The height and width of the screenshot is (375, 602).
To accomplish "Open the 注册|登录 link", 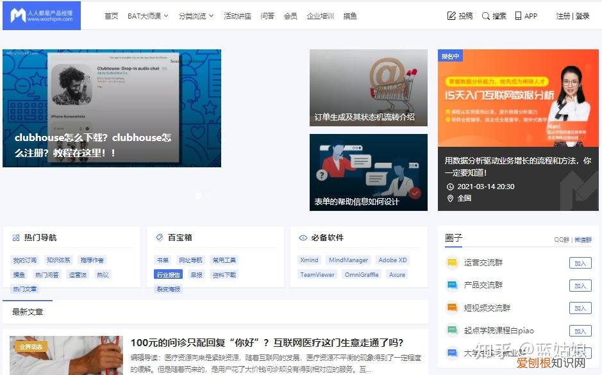I will pos(571,15).
